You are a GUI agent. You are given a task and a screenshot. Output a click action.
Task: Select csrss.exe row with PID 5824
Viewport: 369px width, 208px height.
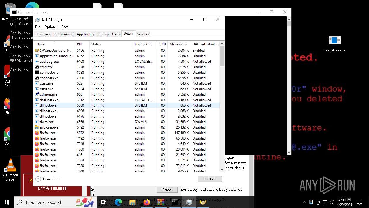tap(127, 89)
